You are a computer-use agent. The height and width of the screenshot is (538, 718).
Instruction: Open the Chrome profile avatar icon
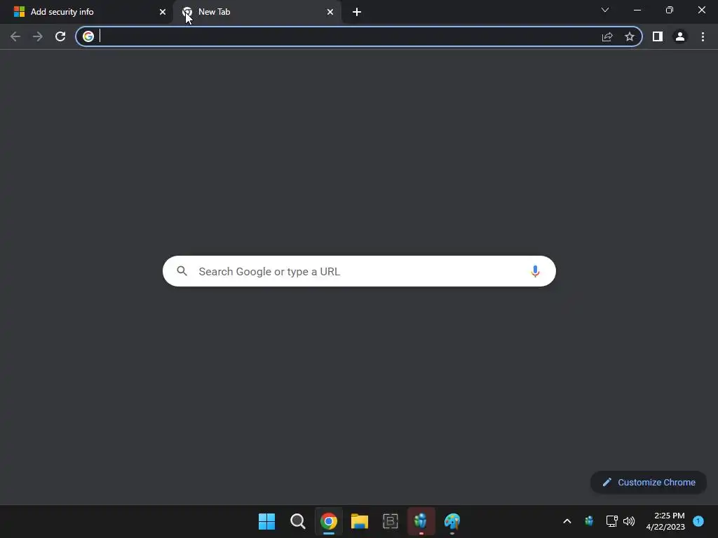click(680, 36)
